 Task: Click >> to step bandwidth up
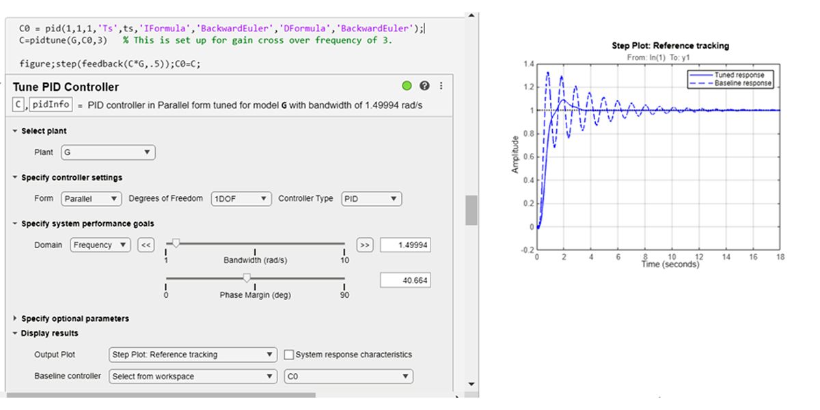click(364, 245)
